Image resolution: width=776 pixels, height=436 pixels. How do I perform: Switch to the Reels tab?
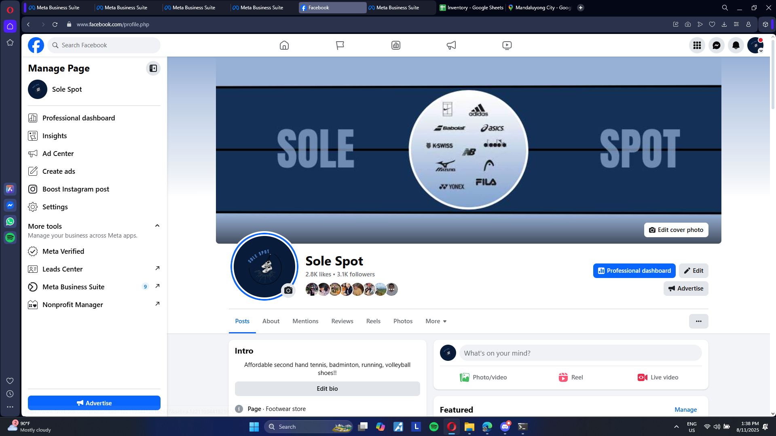[373, 321]
